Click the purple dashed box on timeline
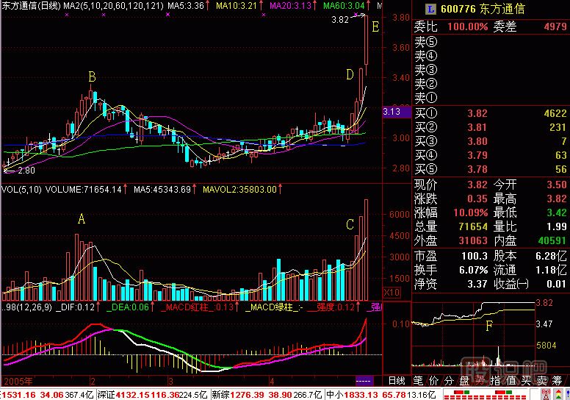Image resolution: width=570 pixels, height=400 pixels. (364, 381)
